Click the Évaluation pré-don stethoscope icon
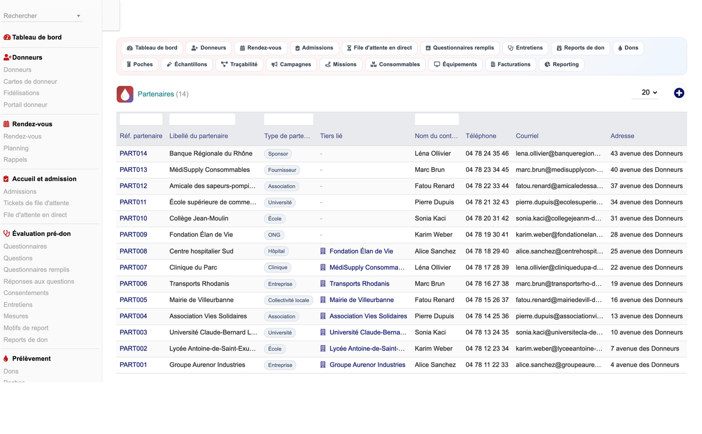Viewport: 702px width, 434px height. click(x=6, y=234)
